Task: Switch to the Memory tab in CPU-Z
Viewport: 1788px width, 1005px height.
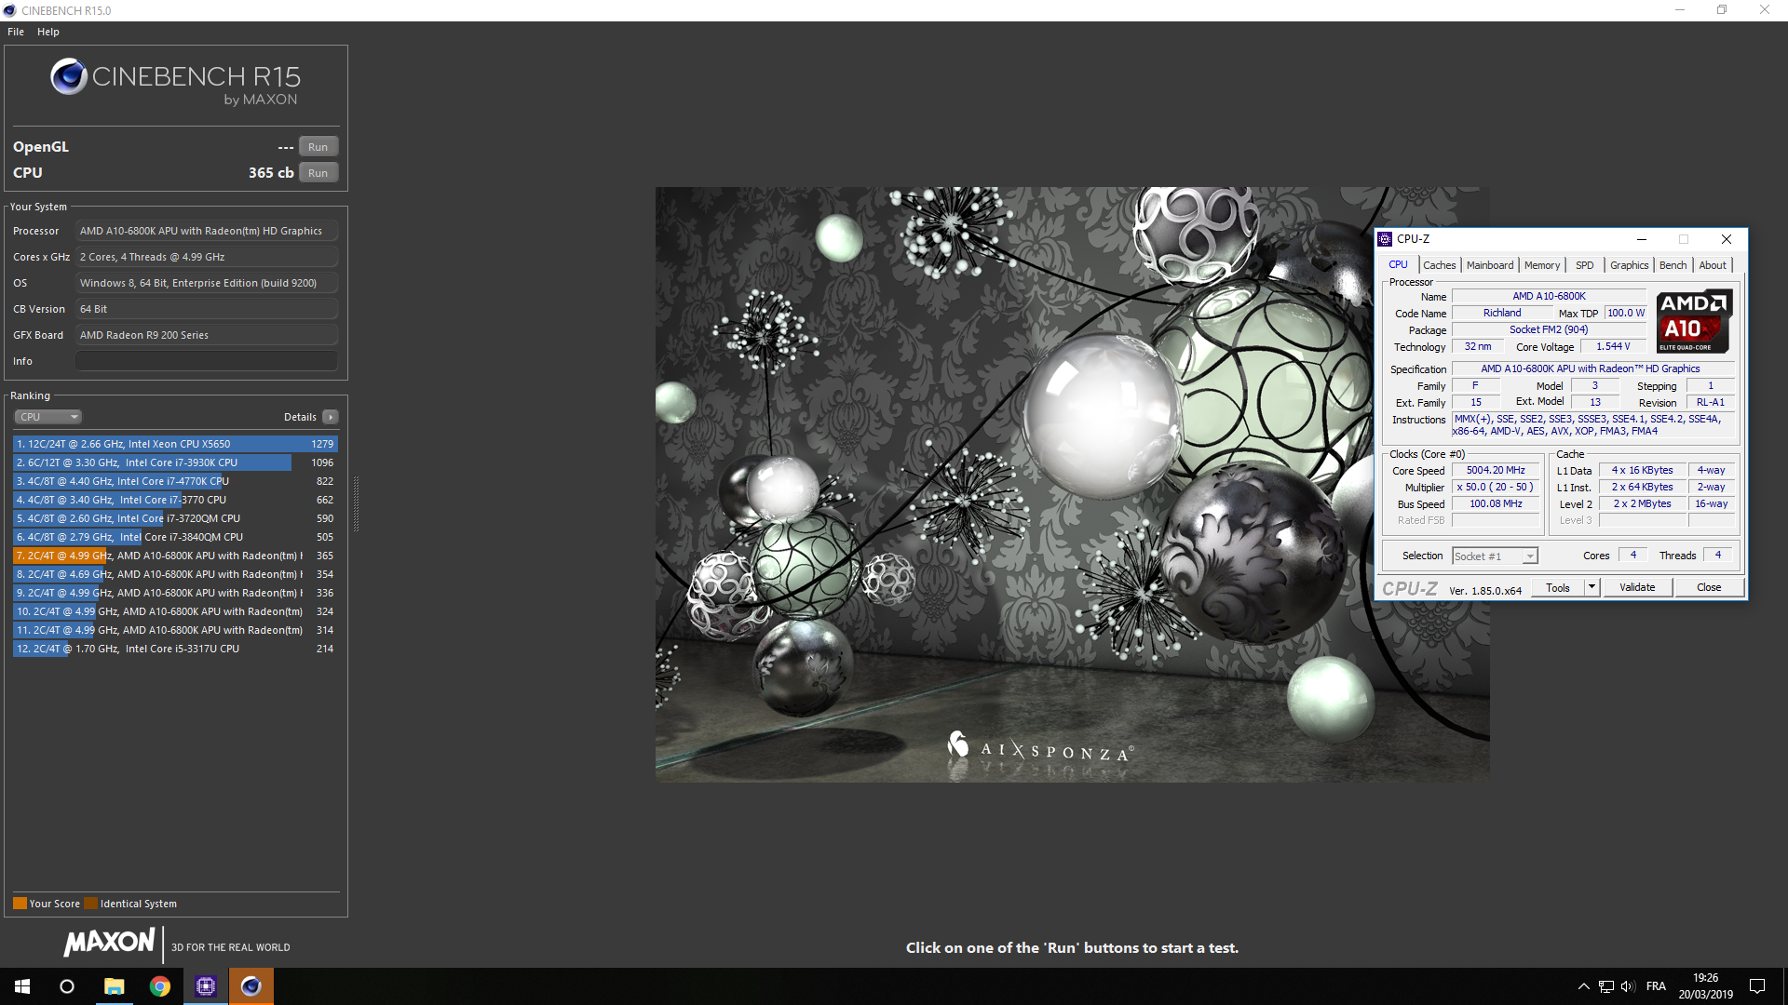Action: pos(1542,265)
